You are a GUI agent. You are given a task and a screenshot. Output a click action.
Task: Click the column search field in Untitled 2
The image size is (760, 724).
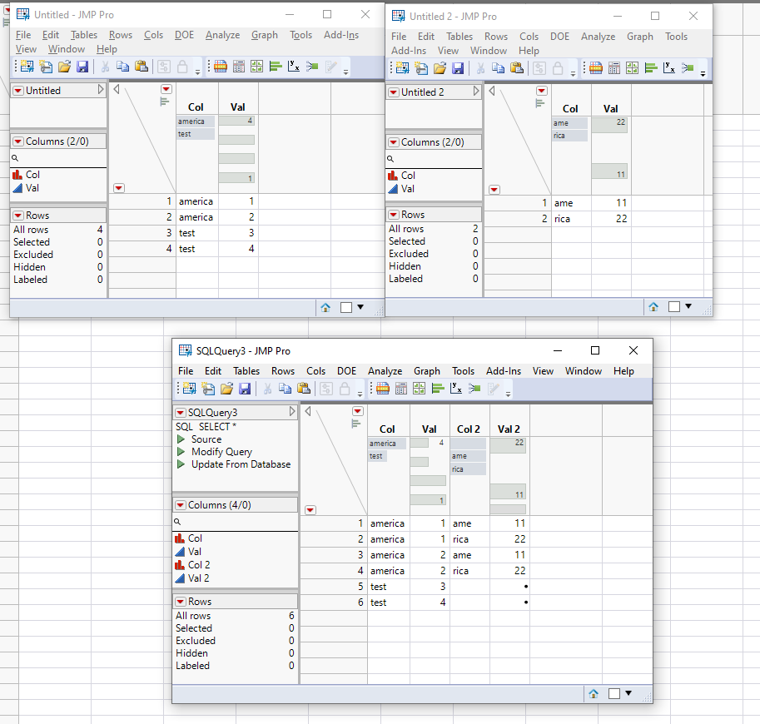click(434, 159)
